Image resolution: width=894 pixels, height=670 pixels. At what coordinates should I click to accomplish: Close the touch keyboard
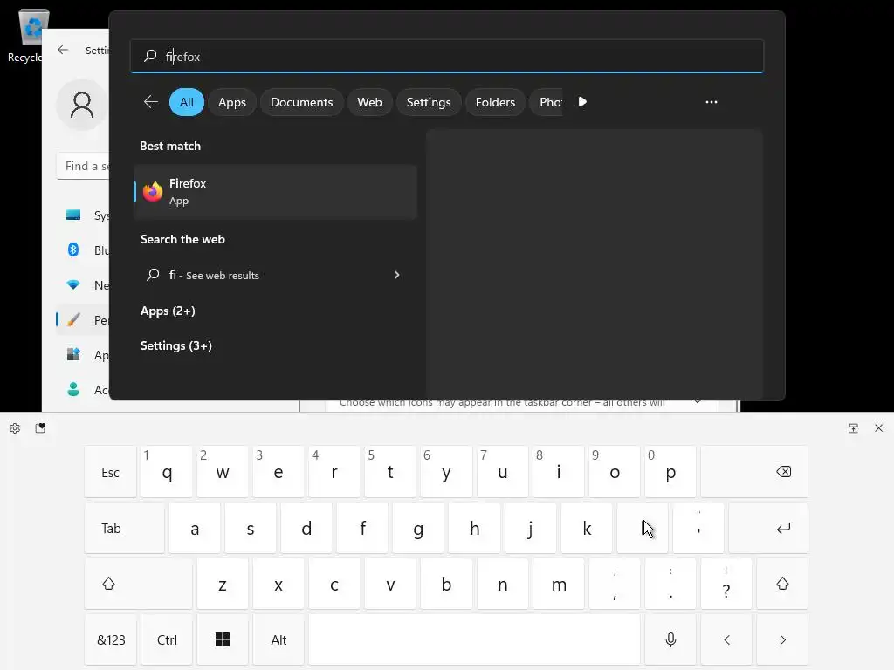click(878, 427)
